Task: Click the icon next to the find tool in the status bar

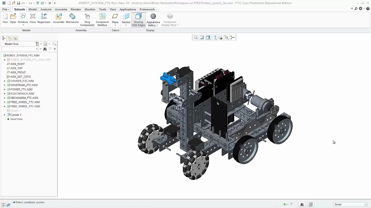Action: (311, 205)
